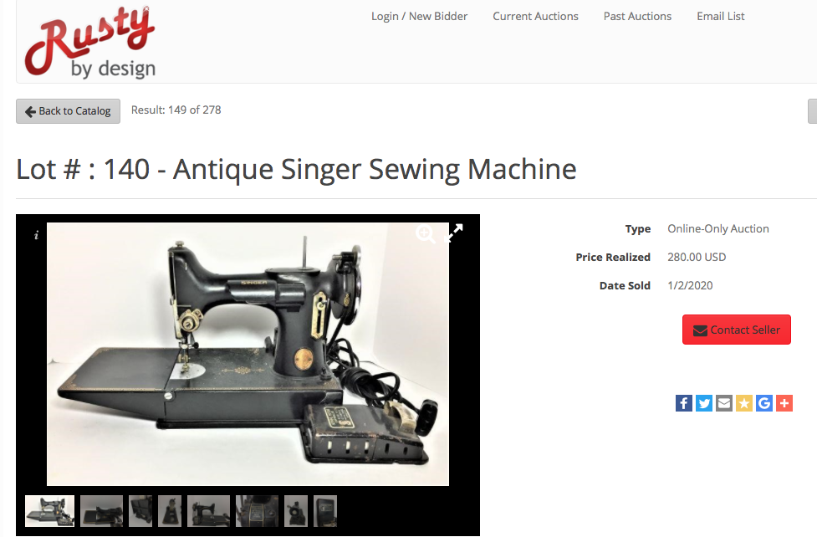Open Past Auctions menu item

click(637, 16)
